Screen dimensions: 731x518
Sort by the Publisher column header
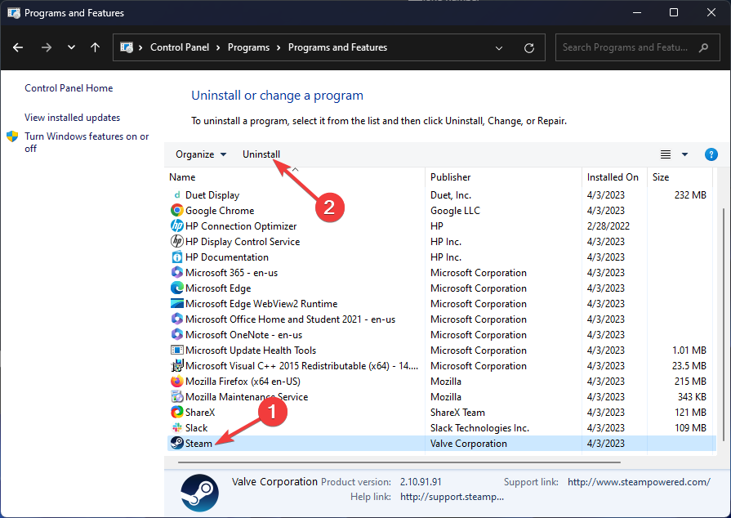(503, 177)
